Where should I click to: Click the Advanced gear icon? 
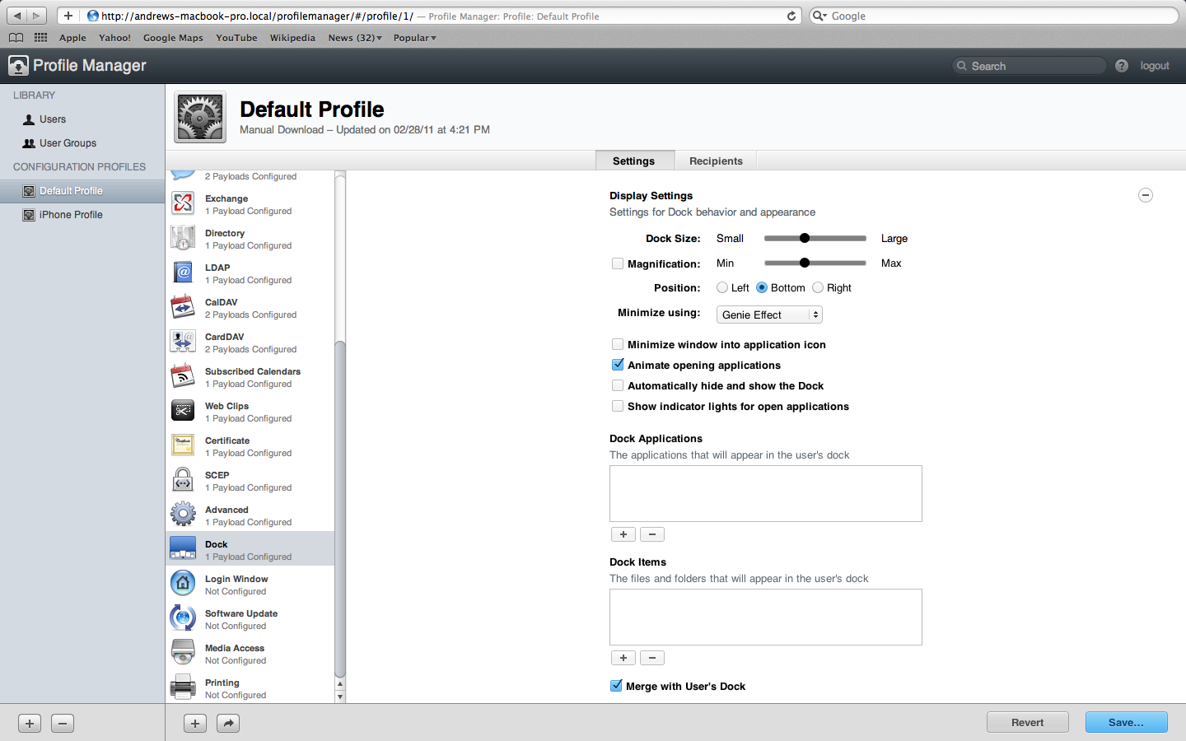[183, 514]
